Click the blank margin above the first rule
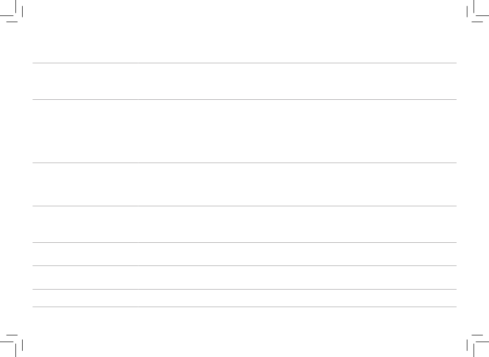 click(x=244, y=42)
